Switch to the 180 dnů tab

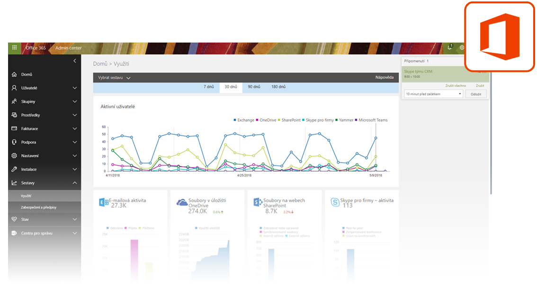[x=278, y=87]
